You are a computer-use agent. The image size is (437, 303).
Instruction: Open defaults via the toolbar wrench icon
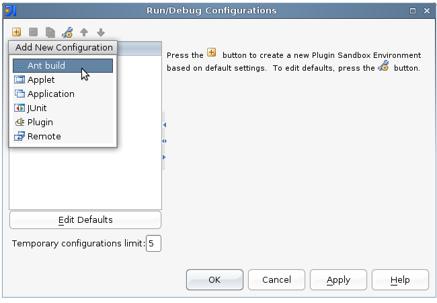67,32
